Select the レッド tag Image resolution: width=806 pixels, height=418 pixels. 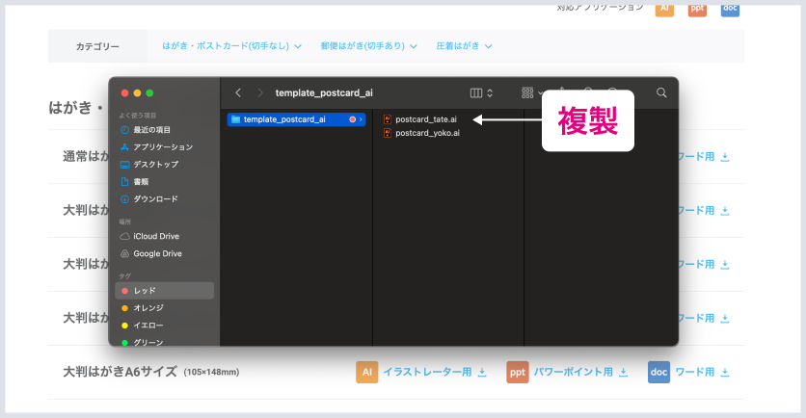coord(165,291)
